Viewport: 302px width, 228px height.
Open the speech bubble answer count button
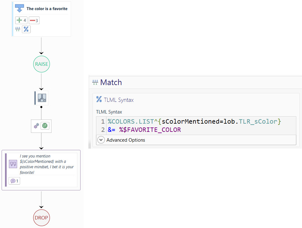tap(14, 181)
